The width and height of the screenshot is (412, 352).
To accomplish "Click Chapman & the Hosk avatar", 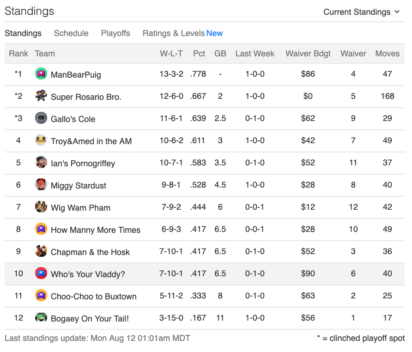I will [x=41, y=251].
